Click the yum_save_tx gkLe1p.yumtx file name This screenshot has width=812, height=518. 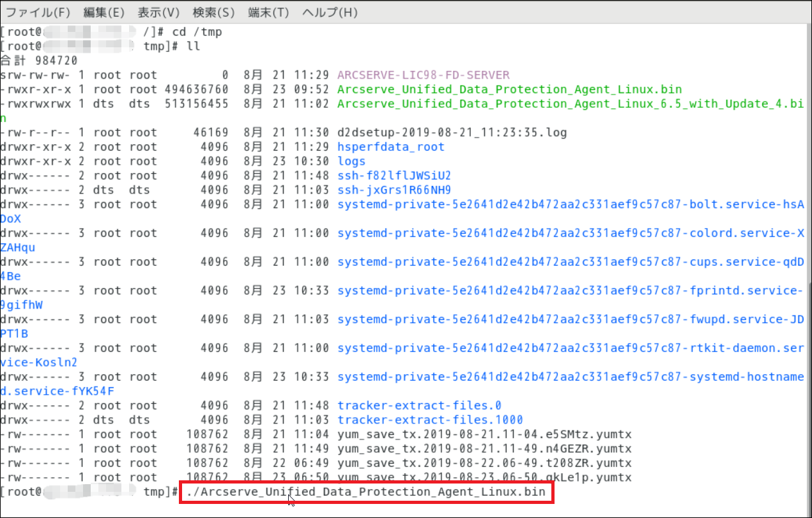pos(484,477)
